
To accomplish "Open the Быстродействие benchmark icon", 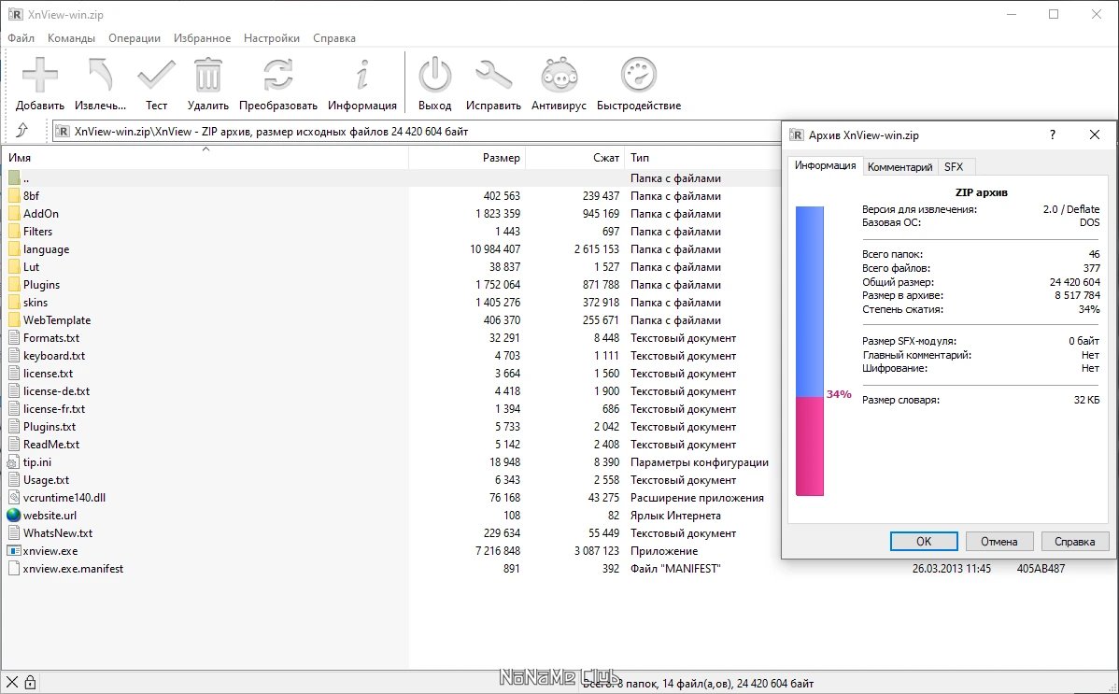I will 639,75.
